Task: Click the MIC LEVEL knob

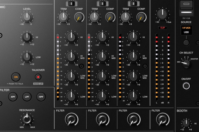Action: [27, 17]
